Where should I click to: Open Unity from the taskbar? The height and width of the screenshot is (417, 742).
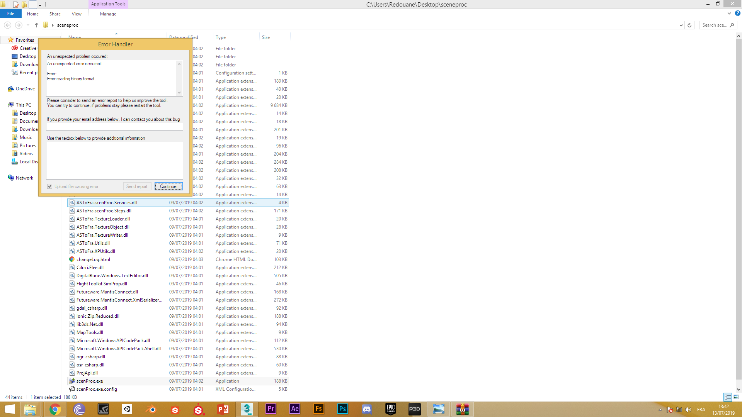tap(127, 409)
